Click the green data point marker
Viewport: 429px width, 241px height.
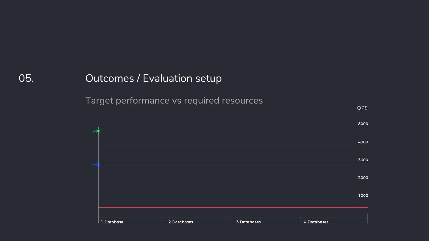[98, 131]
